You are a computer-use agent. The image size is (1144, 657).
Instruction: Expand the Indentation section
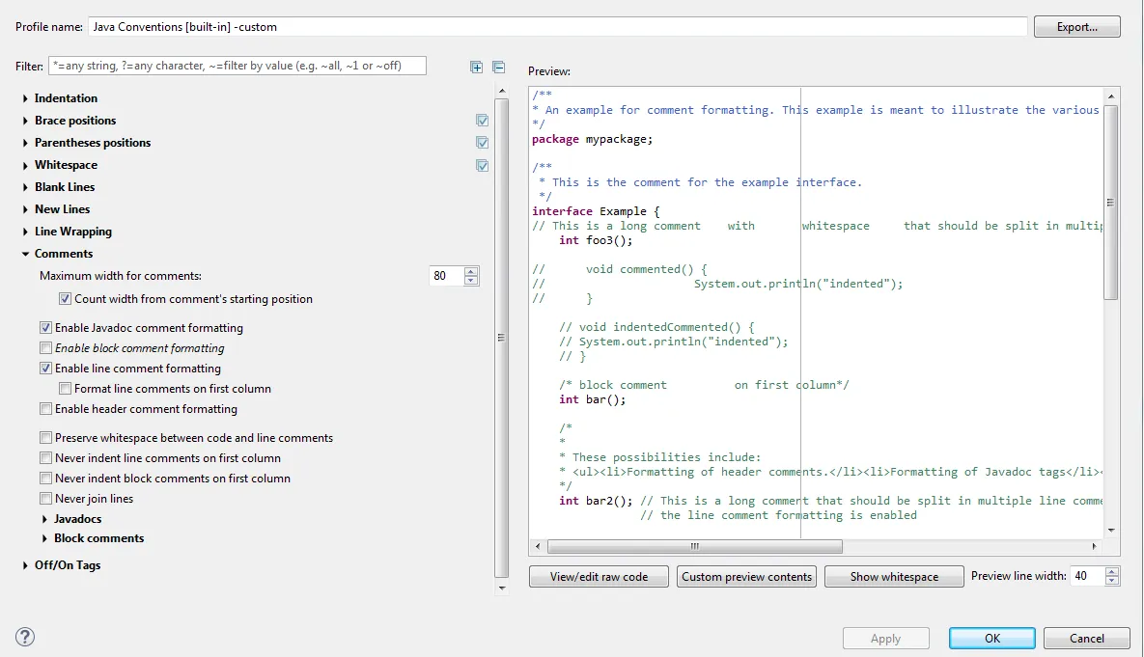click(25, 98)
